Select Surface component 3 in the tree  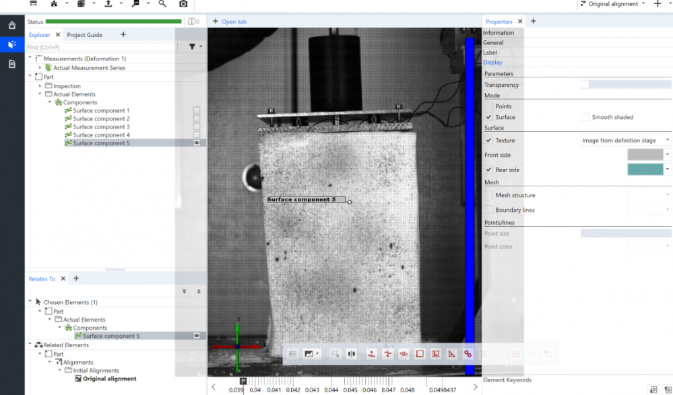[x=101, y=127]
